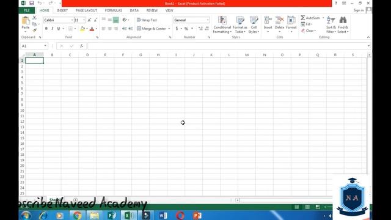Switch to DATA tab

click(x=134, y=10)
